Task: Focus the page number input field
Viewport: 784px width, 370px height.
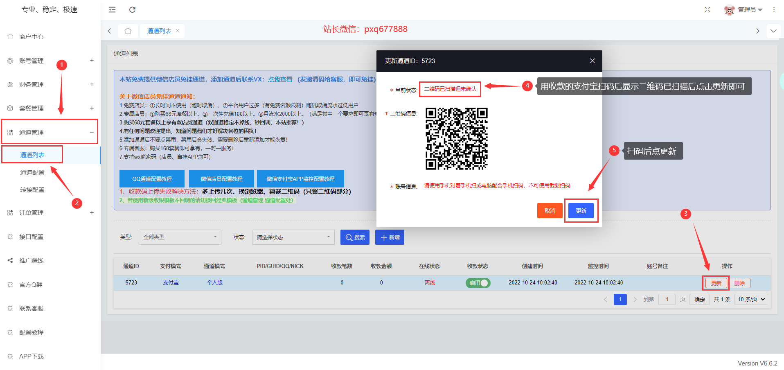Action: (667, 299)
